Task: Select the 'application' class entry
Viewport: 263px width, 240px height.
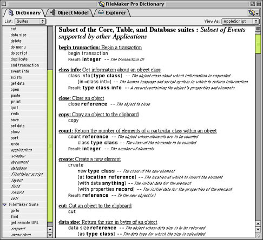Action: [x=22, y=150]
